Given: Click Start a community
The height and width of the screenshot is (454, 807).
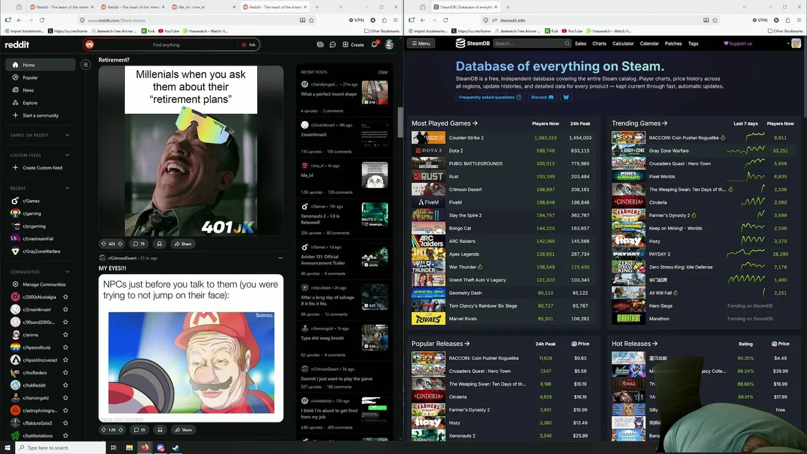Looking at the screenshot, I should [40, 115].
